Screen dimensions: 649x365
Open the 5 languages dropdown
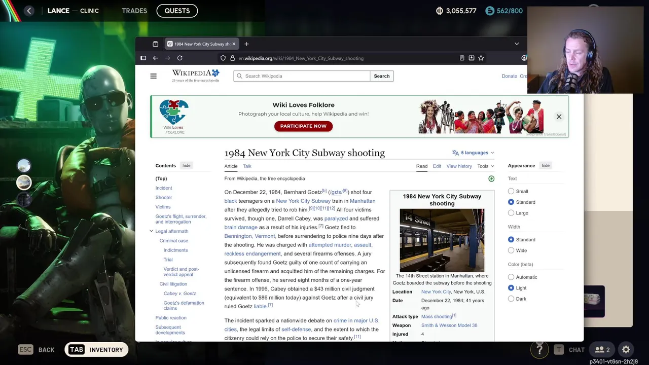click(473, 153)
